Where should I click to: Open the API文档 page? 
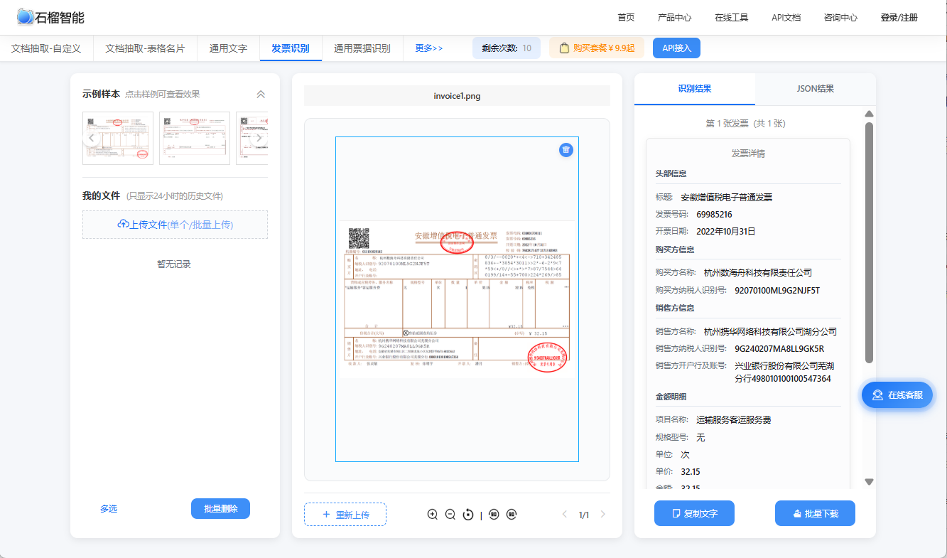[x=786, y=18]
